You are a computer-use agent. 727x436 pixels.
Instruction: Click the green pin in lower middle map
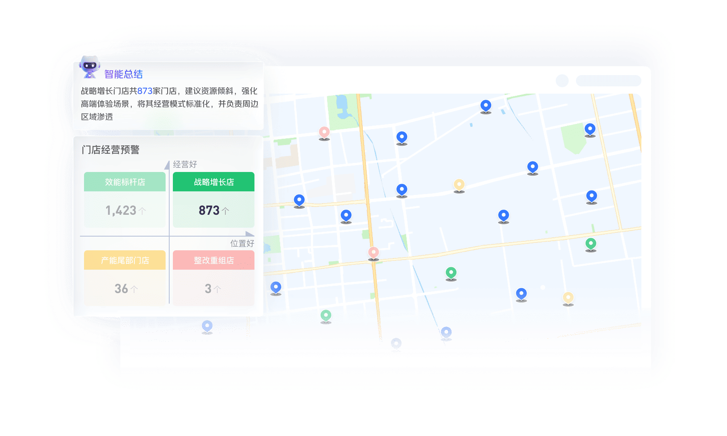(x=451, y=274)
